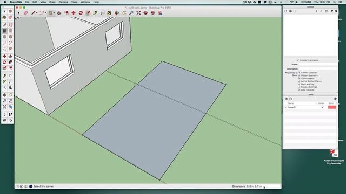Toggle Active Section Planes checkbox
The width and height of the screenshot is (346, 194).
[x=299, y=81]
